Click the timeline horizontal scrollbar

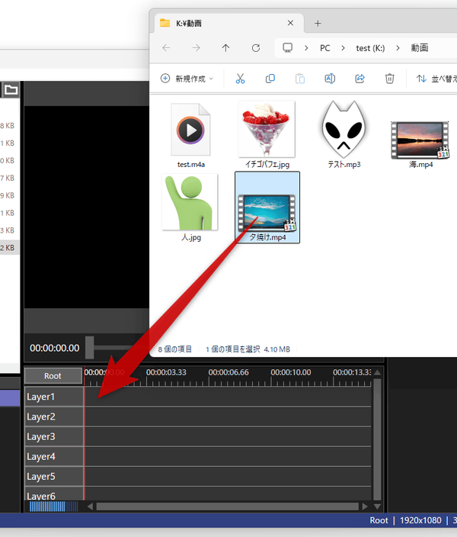(x=228, y=506)
